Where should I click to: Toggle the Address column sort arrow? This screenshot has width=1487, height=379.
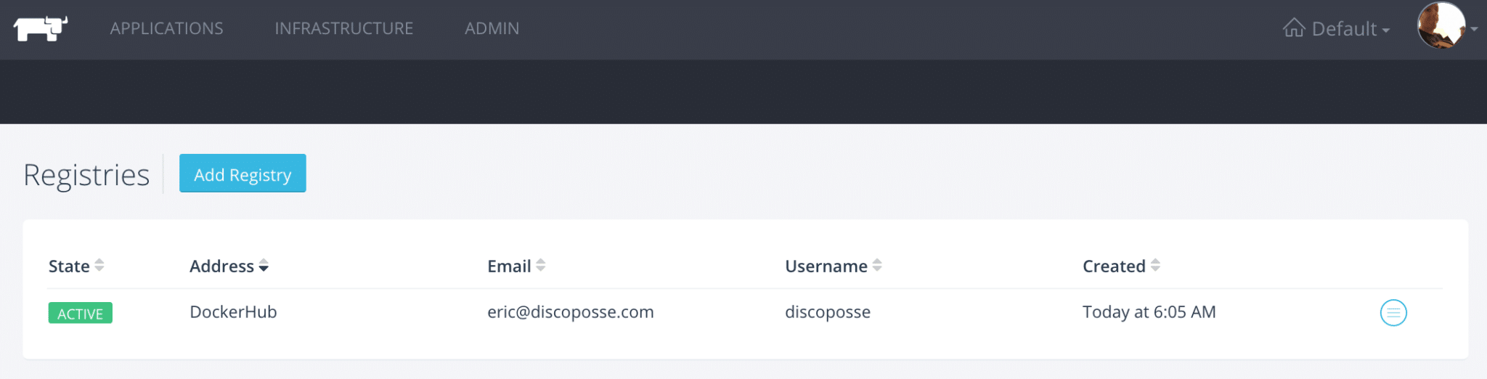tap(264, 266)
